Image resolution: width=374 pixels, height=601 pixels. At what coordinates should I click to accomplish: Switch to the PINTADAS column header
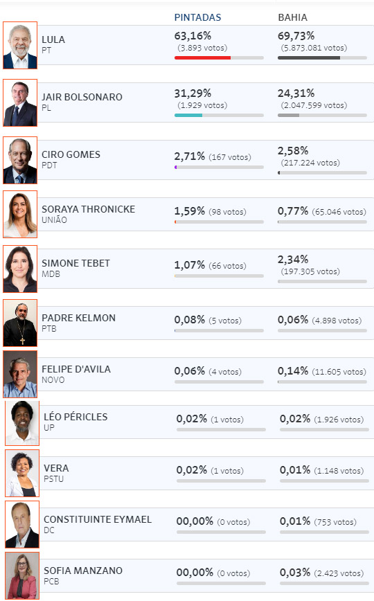197,17
